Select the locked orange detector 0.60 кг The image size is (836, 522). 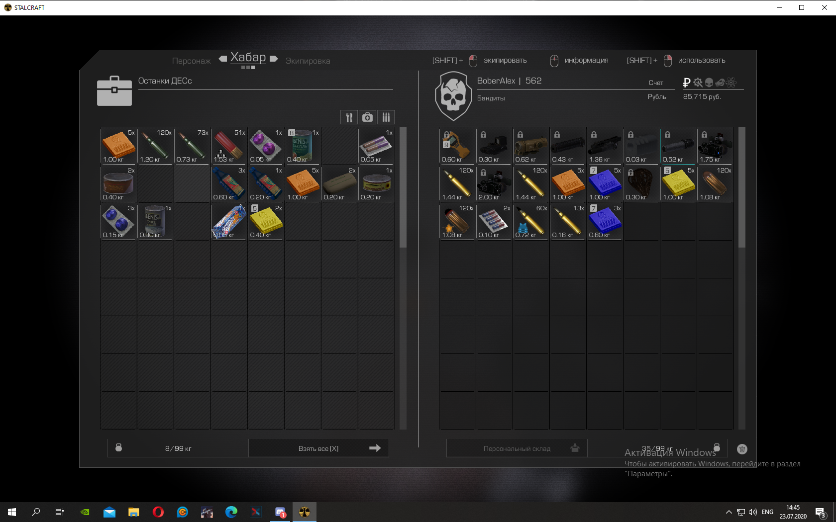(x=457, y=146)
